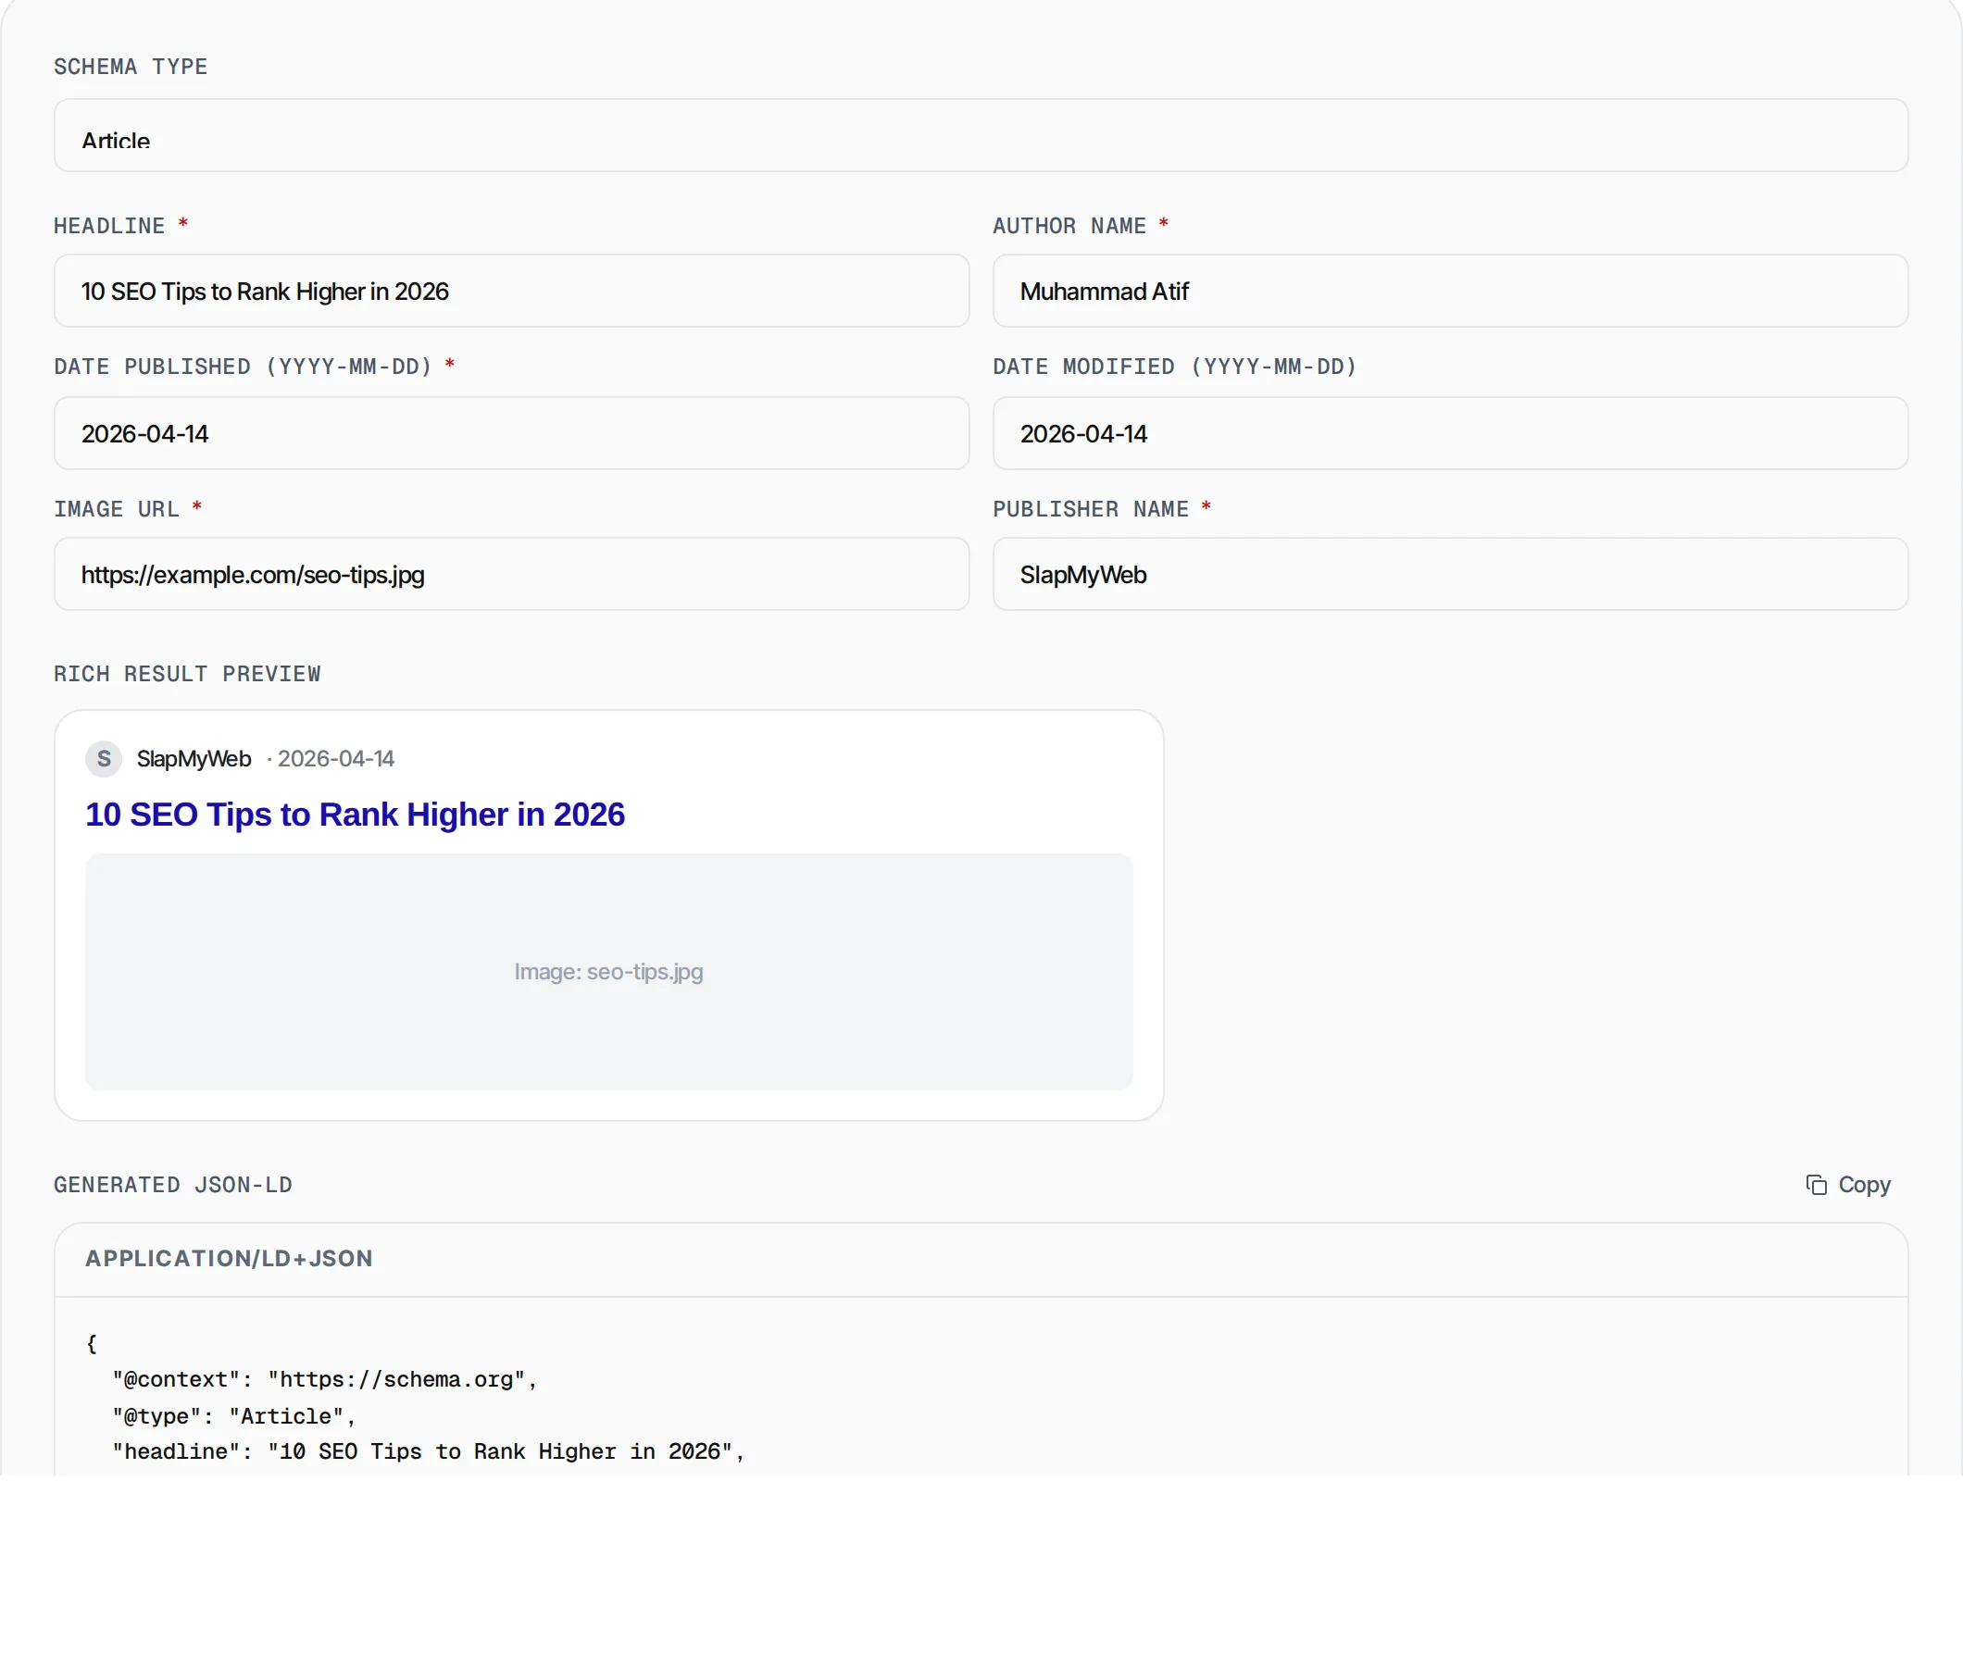Image resolution: width=1963 pixels, height=1668 pixels.
Task: Open the Schema Type dropdown showing Article
Action: [x=980, y=135]
